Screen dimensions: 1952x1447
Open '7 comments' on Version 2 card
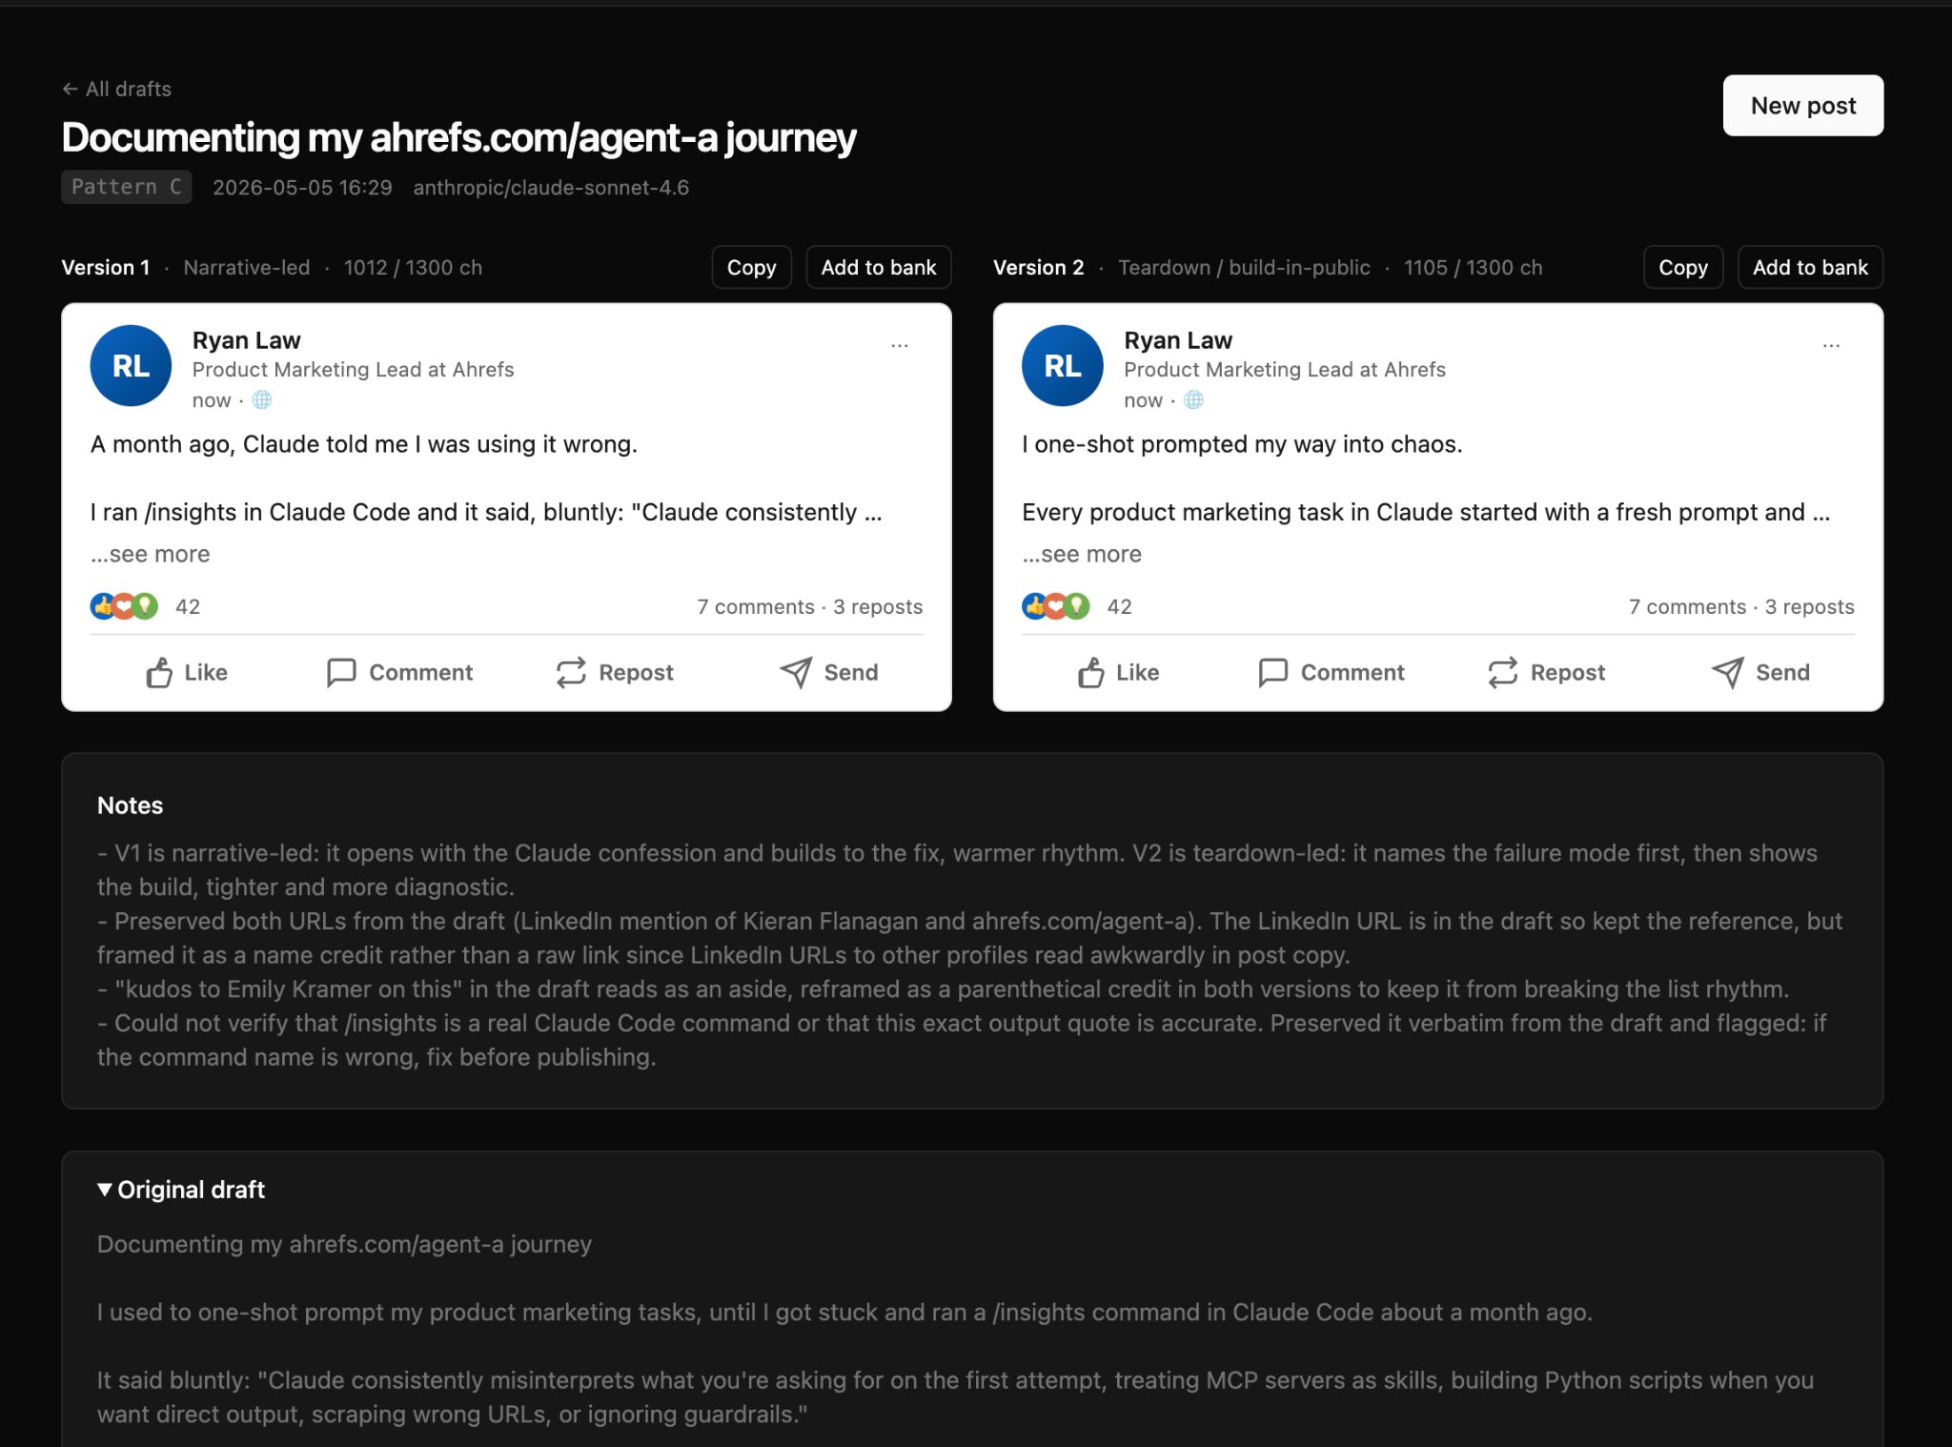[x=1687, y=606]
